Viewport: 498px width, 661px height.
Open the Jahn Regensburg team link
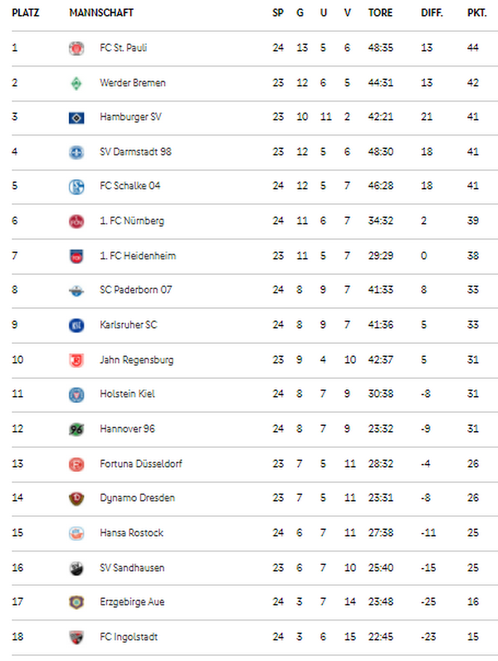136,360
